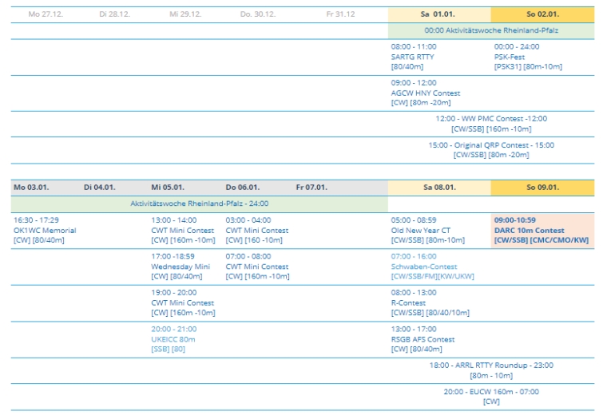Viewport: 607px width, 415px height.
Task: Open UKEICC 80m contest entry
Action: click(x=174, y=339)
